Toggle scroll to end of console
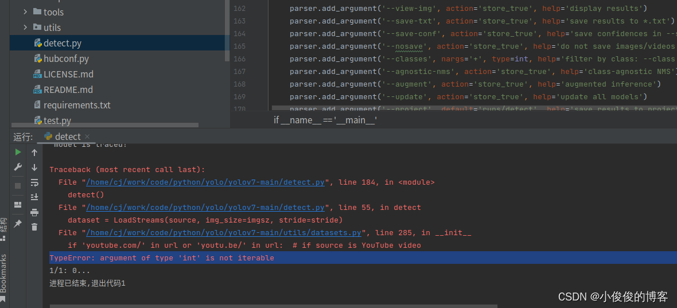Image resolution: width=677 pixels, height=308 pixels. [x=34, y=197]
